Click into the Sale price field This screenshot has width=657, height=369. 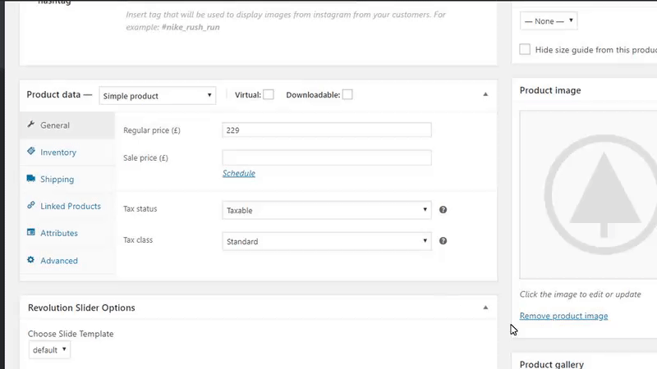(x=327, y=157)
